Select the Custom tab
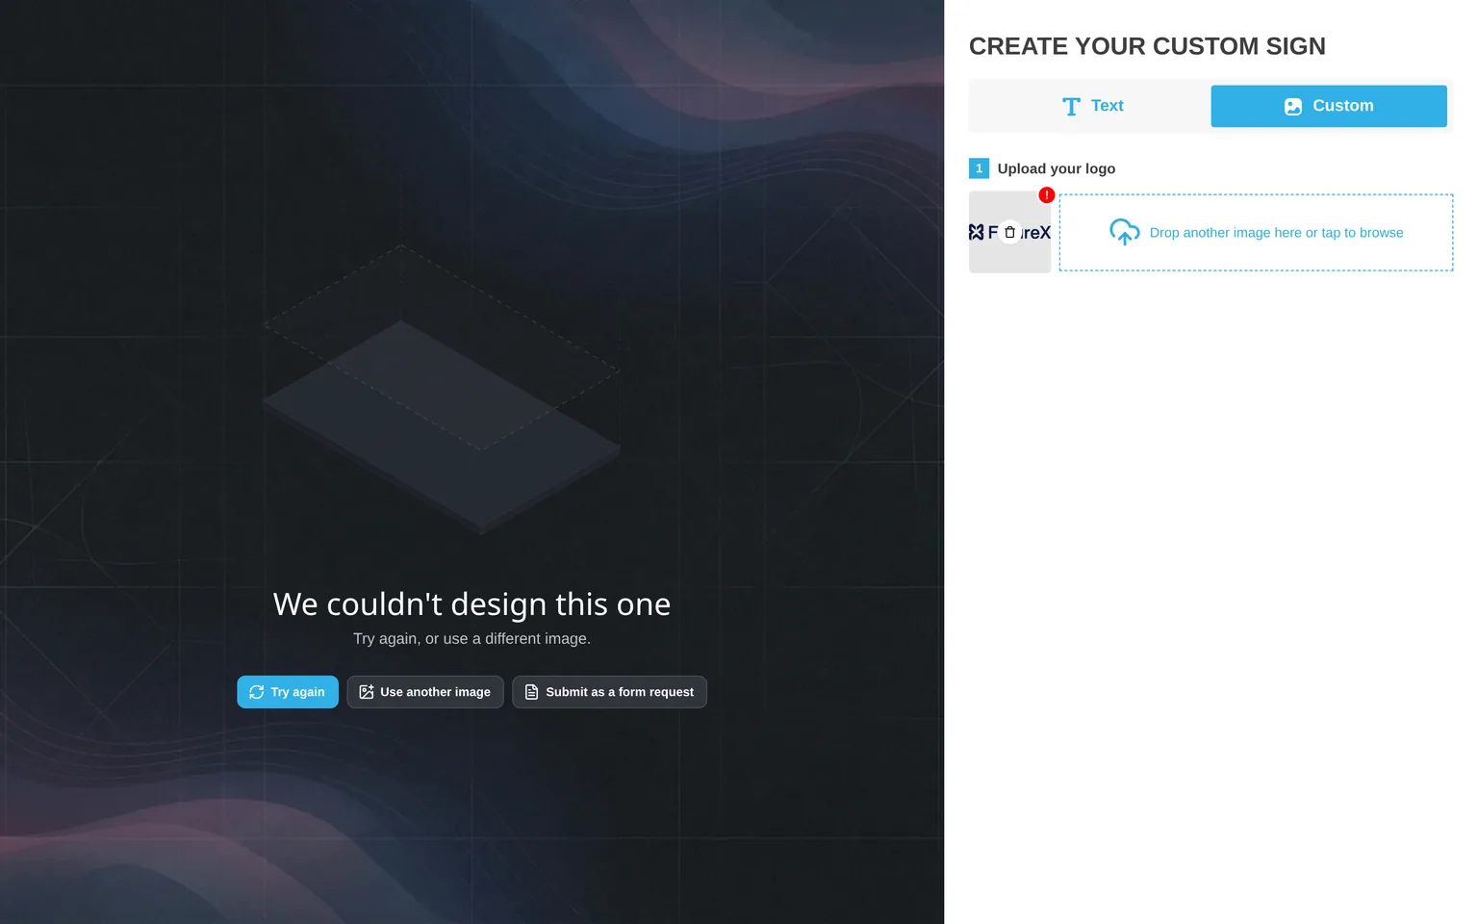 (1329, 106)
